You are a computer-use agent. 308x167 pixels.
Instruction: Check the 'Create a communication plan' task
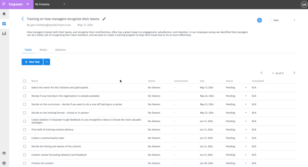[25, 138]
